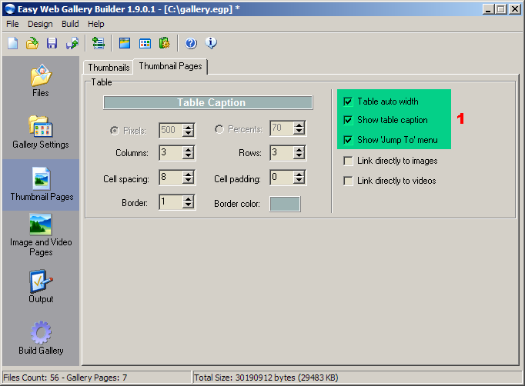The width and height of the screenshot is (525, 386).
Task: Click into the Cell padding field
Action: 282,178
